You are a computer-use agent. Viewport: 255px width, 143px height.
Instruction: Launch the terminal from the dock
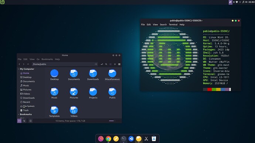pos(123,139)
